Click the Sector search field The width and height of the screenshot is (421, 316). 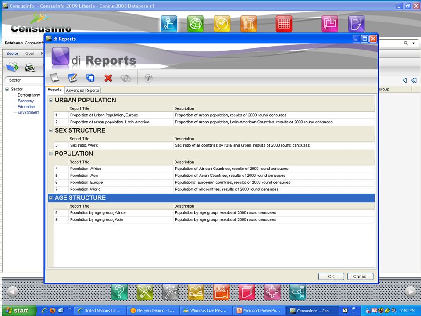click(24, 80)
